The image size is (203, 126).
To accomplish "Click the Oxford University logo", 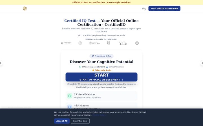I will click(x=94, y=43).
